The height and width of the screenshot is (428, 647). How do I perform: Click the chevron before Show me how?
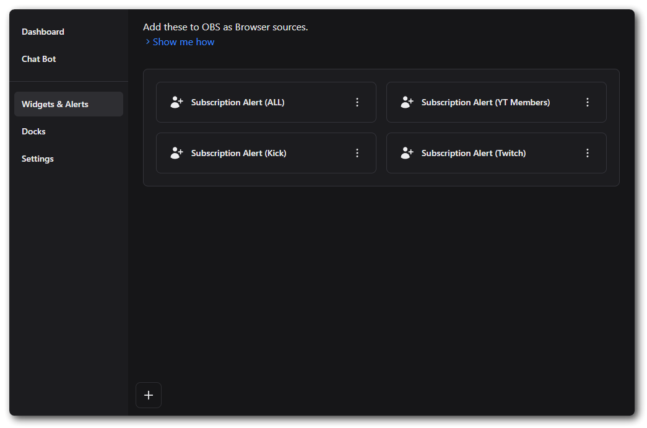(148, 41)
